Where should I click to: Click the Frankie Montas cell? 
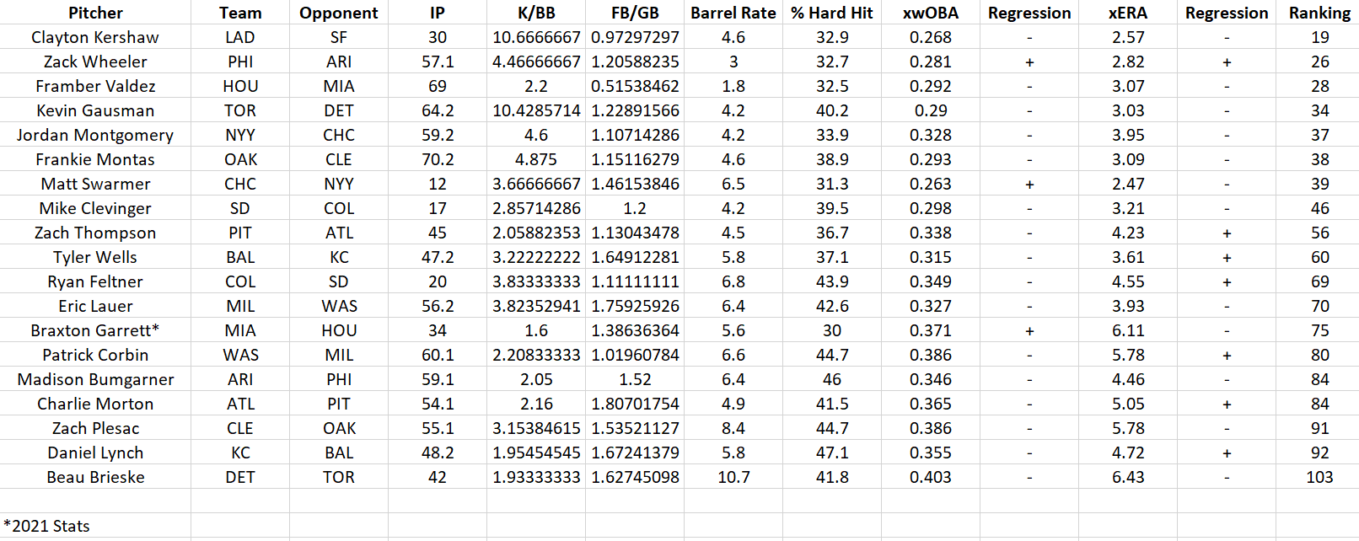95,159
